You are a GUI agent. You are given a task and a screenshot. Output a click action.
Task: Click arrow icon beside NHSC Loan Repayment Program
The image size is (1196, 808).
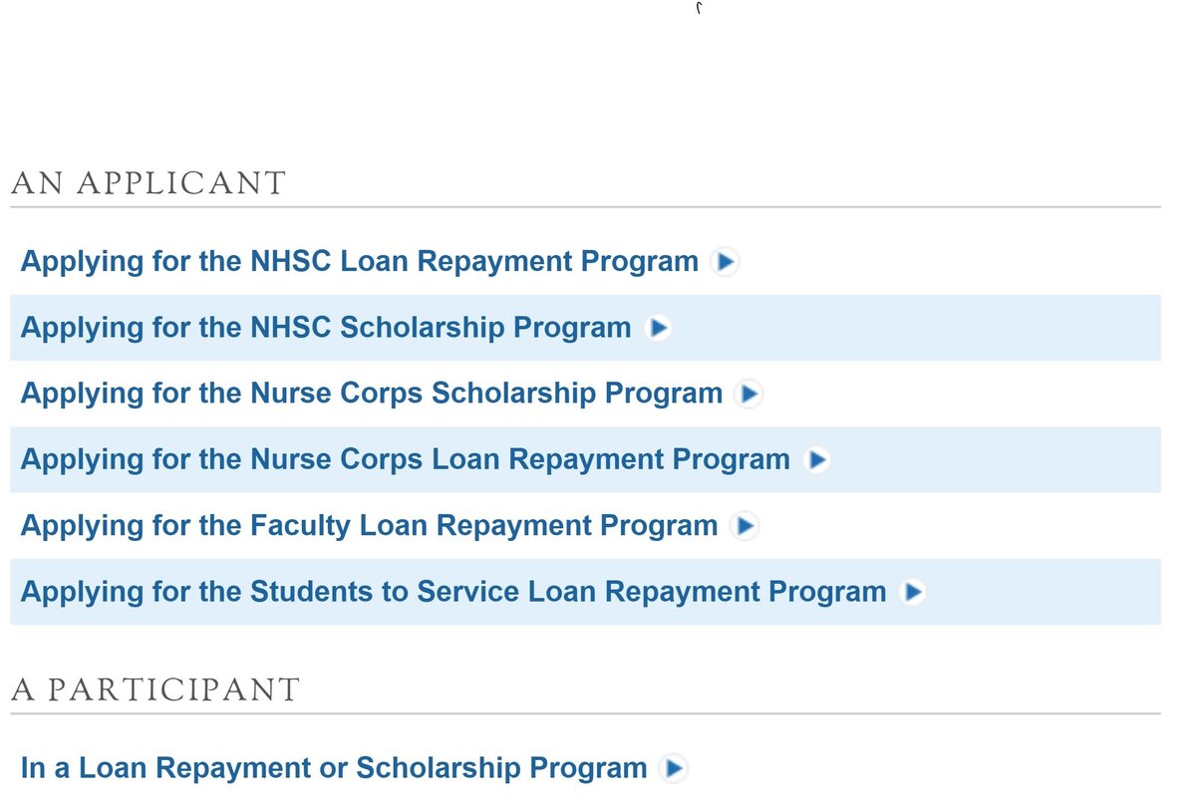(726, 262)
